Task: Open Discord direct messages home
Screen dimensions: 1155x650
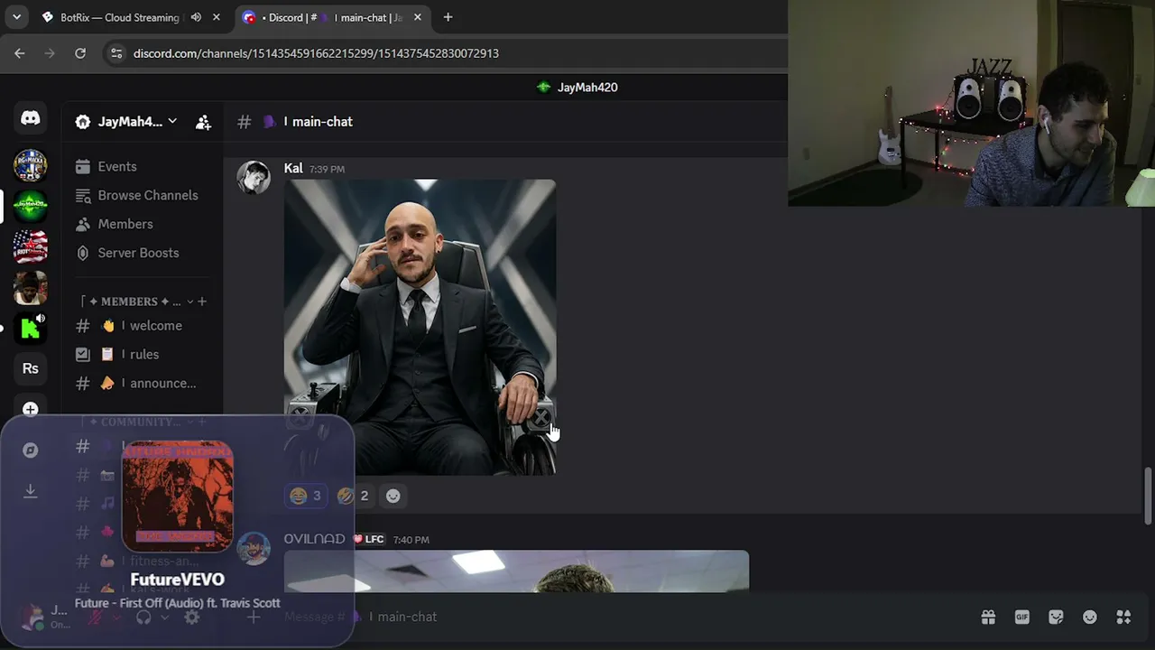Action: [x=31, y=118]
